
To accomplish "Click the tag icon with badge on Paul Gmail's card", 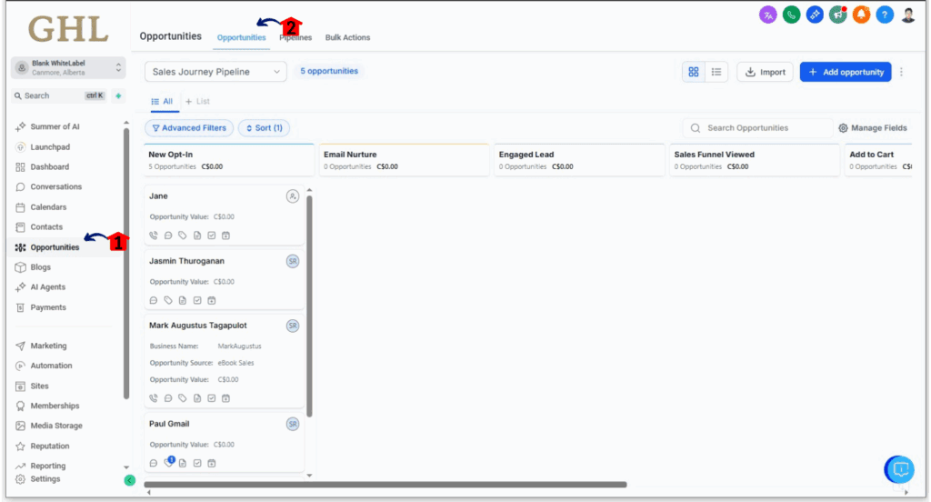I will coord(169,462).
